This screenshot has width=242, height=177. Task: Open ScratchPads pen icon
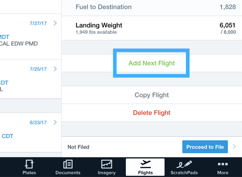pyautogui.click(x=184, y=164)
